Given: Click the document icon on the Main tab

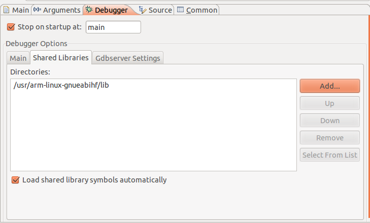Looking at the screenshot, I should tap(7, 10).
